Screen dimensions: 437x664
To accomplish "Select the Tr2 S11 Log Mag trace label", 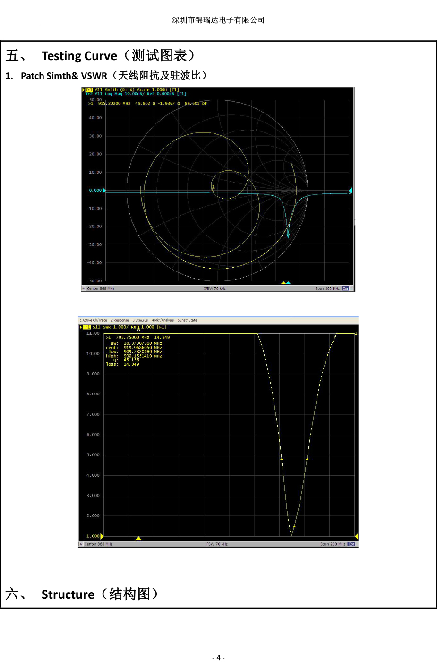I will tap(136, 94).
